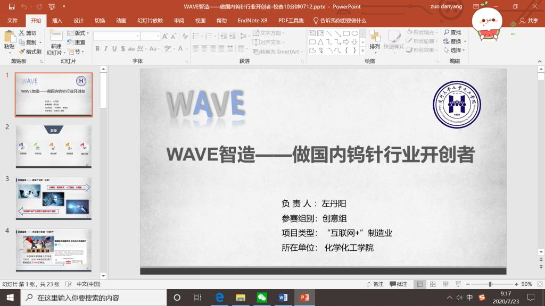Open the Insert (插入) ribbon tab
545x306 pixels.
[57, 21]
